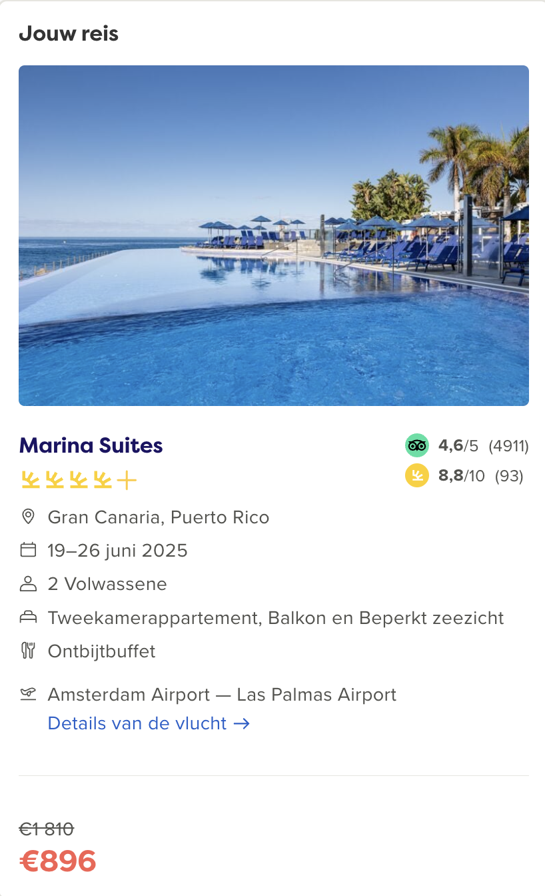Click the arrow after Details van de vlucht
The width and height of the screenshot is (545, 896).
[242, 723]
